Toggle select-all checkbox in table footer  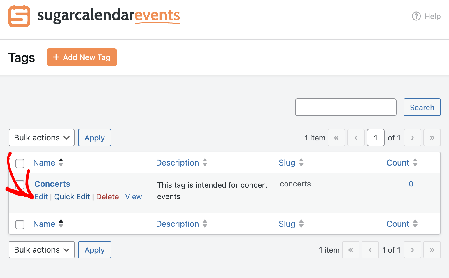[20, 224]
